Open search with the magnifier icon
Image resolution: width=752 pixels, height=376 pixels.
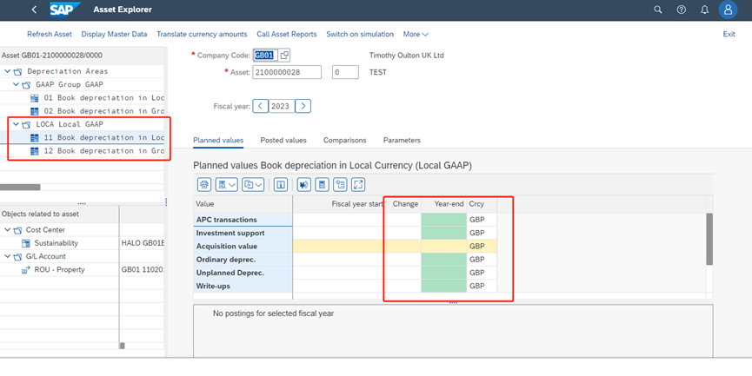[x=658, y=10]
